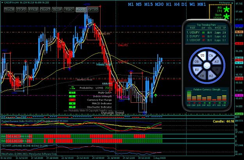Click the magenta Daily Pivot label
The width and height of the screenshot is (244, 160).
pos(123,97)
